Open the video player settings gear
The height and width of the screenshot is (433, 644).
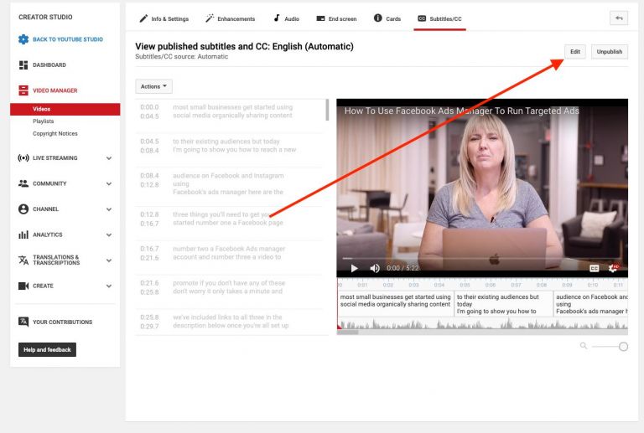[x=613, y=268]
